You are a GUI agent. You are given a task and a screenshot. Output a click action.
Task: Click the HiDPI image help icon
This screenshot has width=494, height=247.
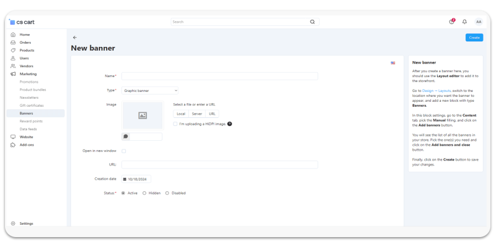point(230,124)
